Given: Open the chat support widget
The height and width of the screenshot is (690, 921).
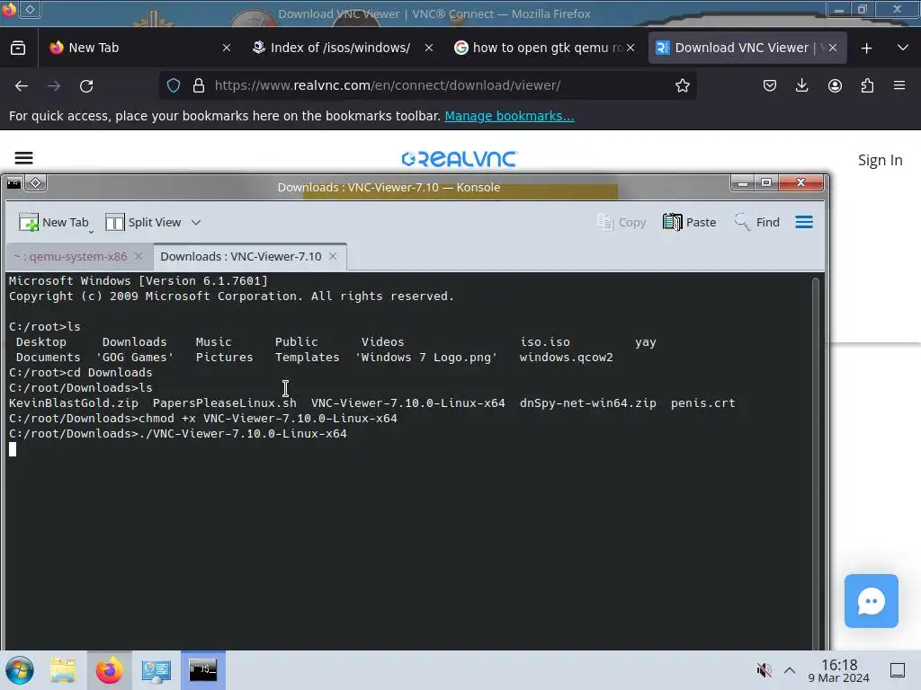Looking at the screenshot, I should [871, 601].
